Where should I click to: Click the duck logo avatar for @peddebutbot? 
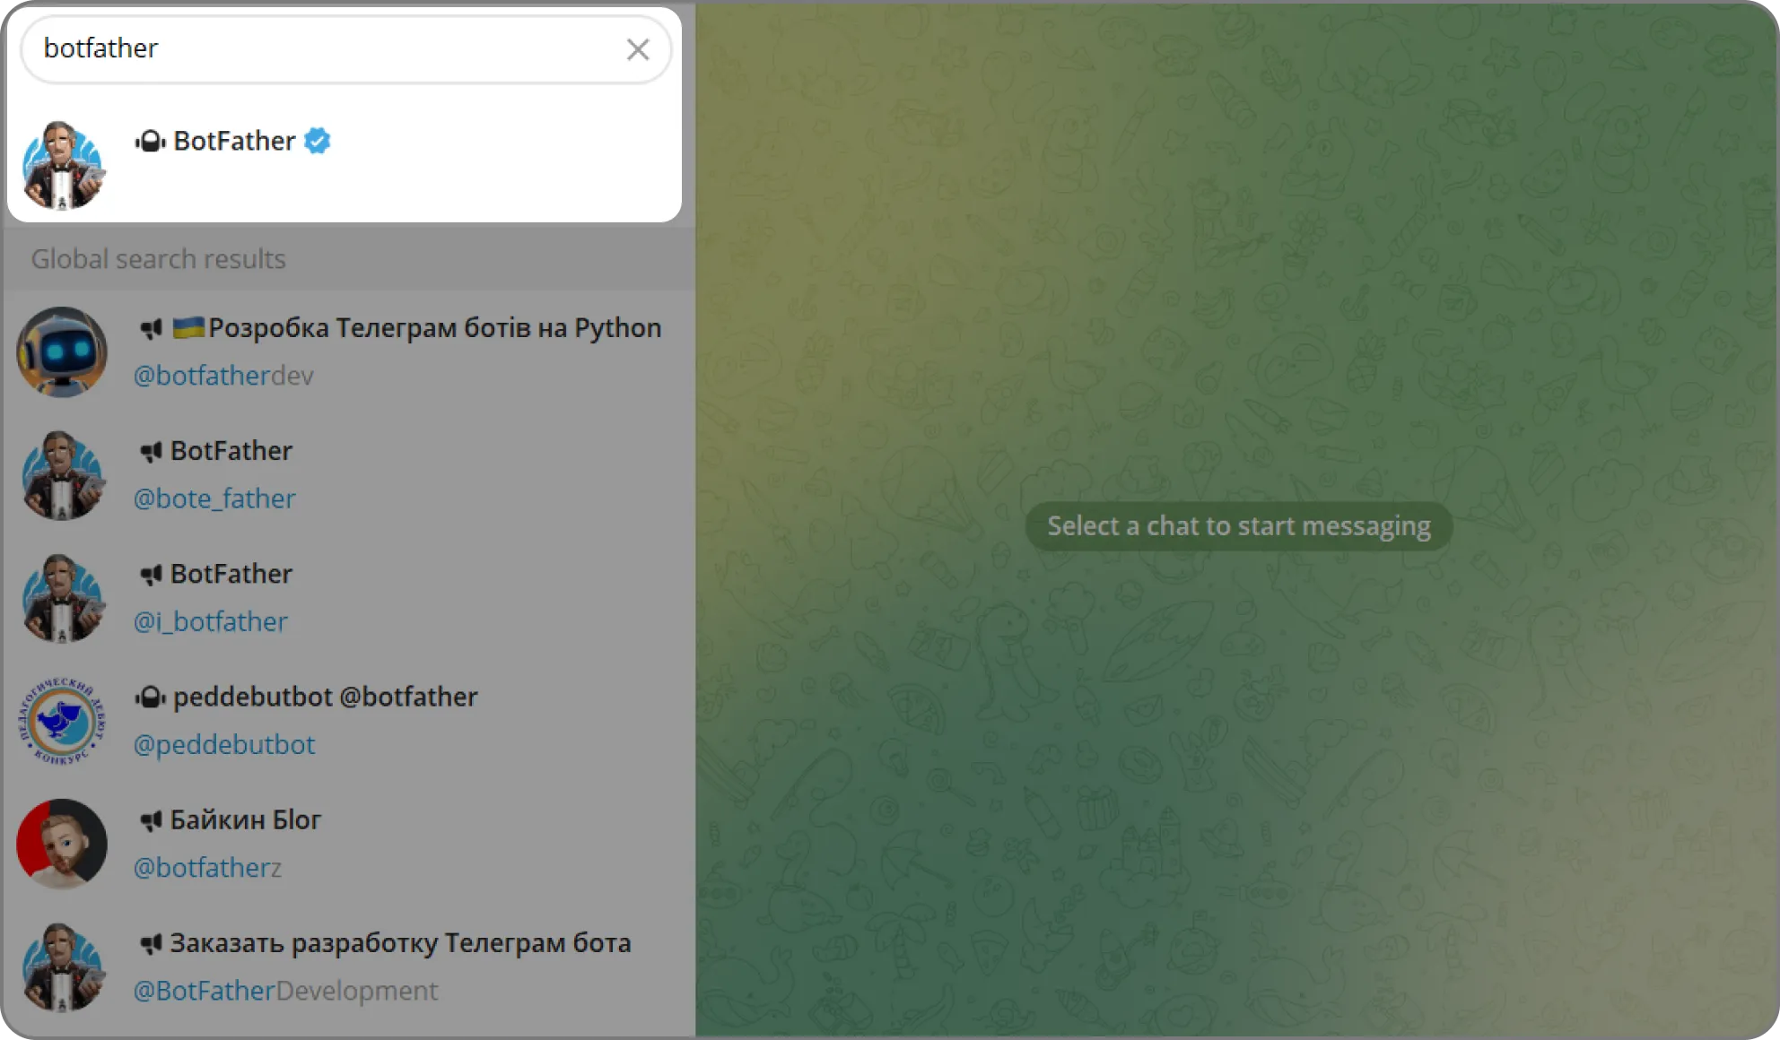click(x=62, y=721)
